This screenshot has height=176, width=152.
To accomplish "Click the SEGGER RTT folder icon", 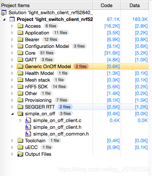I will [20, 107].
